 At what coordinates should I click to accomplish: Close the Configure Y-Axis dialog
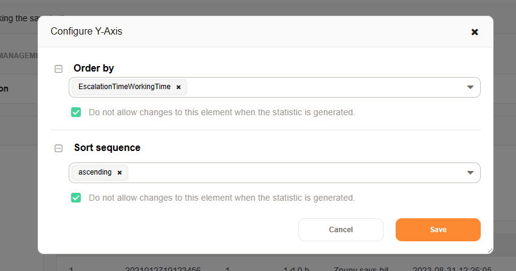475,32
